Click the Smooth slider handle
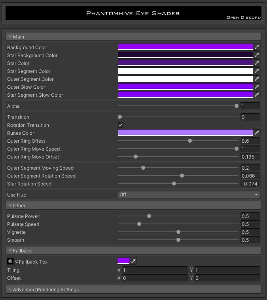This screenshot has height=300, width=267. (x=178, y=240)
